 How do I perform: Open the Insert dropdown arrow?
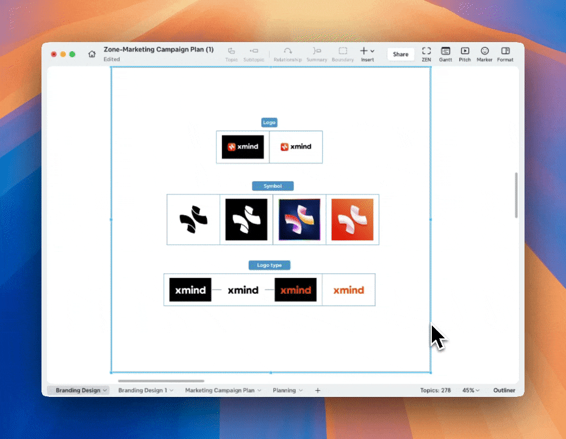372,51
